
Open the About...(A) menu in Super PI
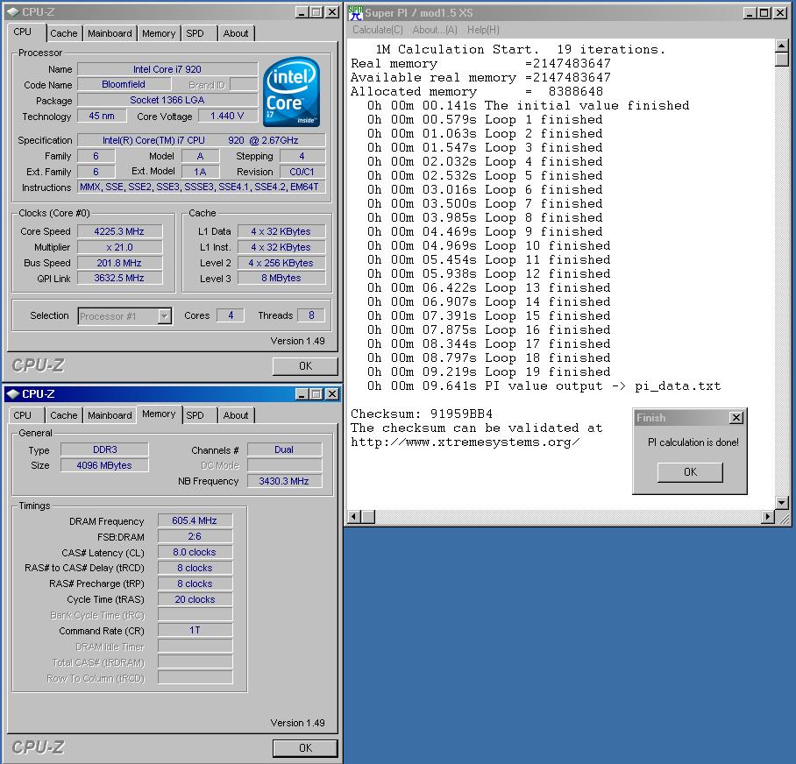(435, 30)
